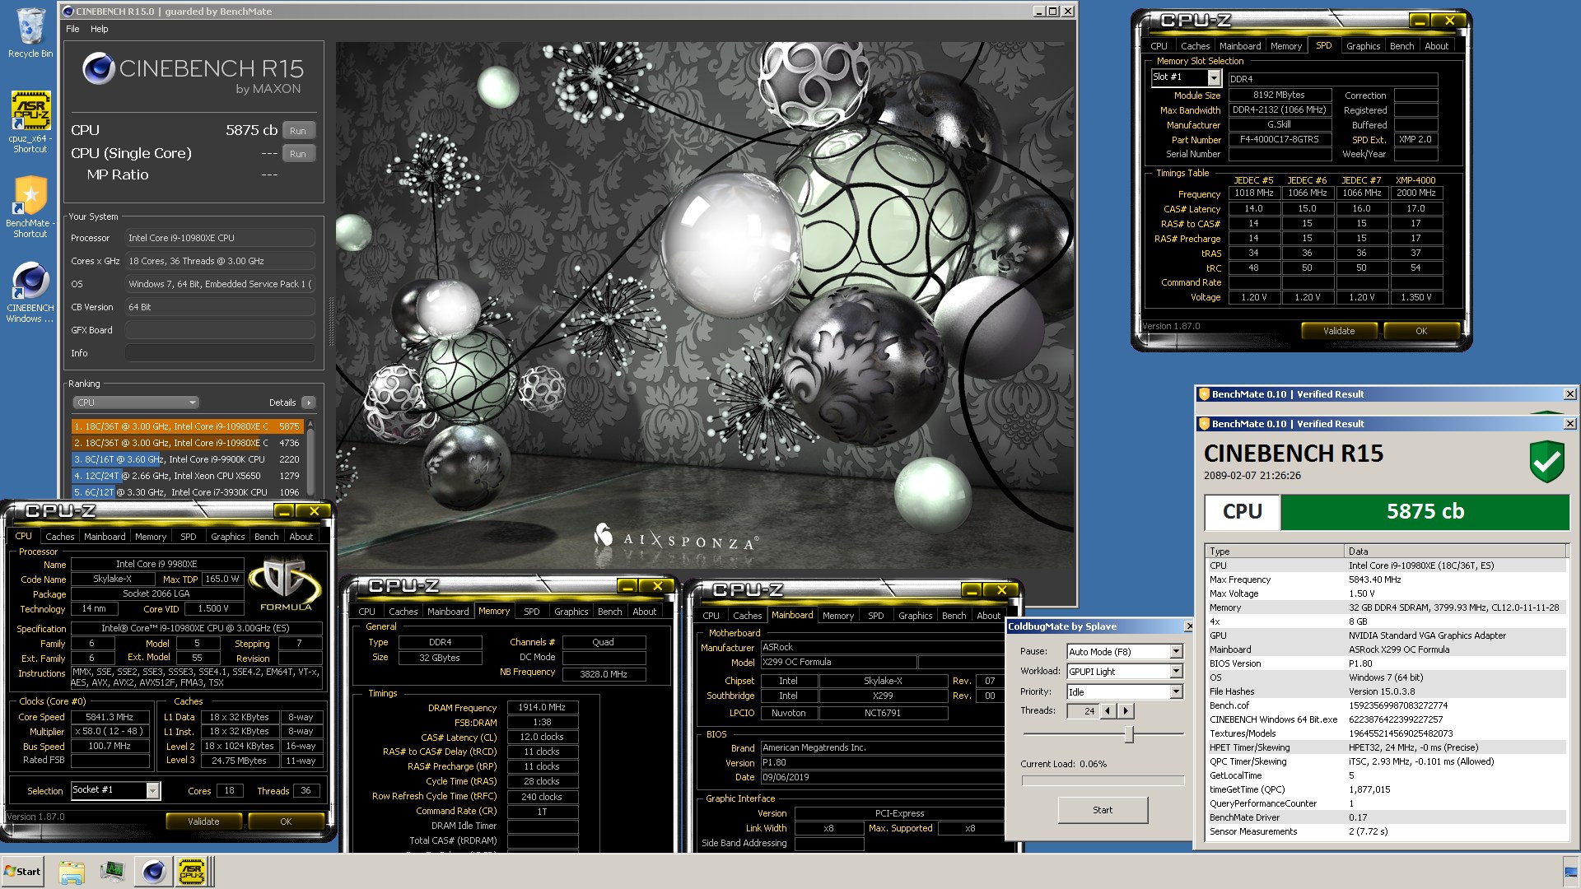The height and width of the screenshot is (889, 1581).
Task: Open the ASR CPU-Z taskbar icon
Action: [192, 872]
